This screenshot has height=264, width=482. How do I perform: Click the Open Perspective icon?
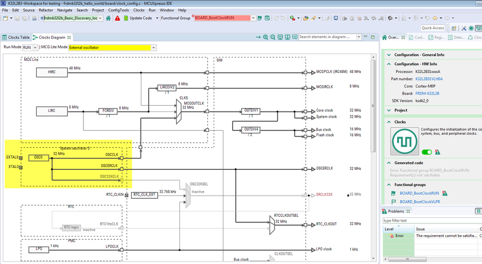point(454,28)
